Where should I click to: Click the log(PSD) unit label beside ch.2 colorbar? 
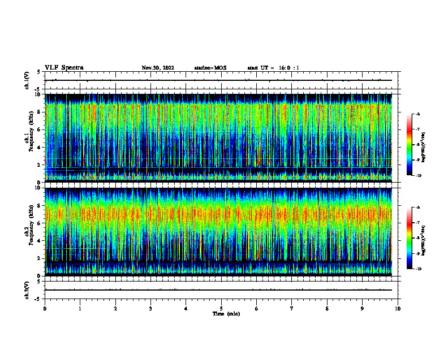click(x=424, y=240)
